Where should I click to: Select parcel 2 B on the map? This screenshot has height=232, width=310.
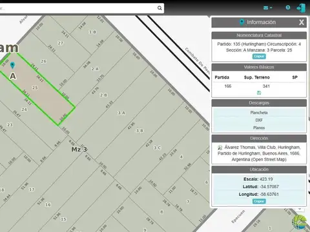103,95
